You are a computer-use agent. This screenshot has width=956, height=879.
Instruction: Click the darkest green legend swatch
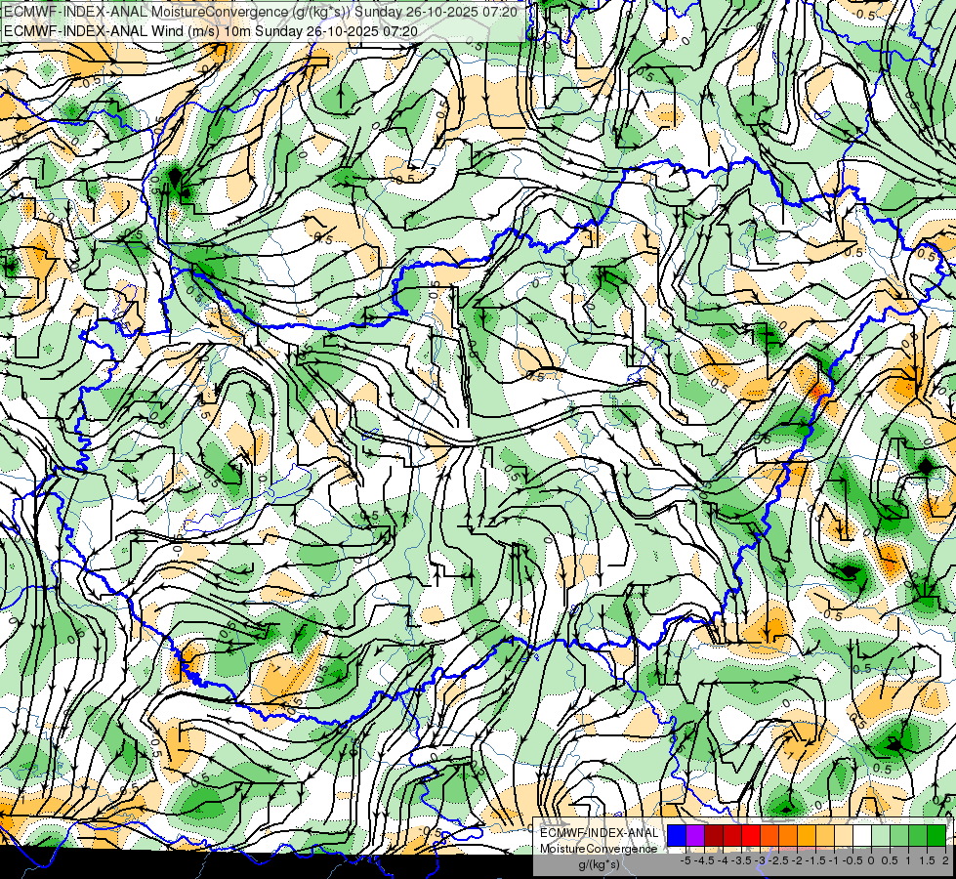(937, 835)
